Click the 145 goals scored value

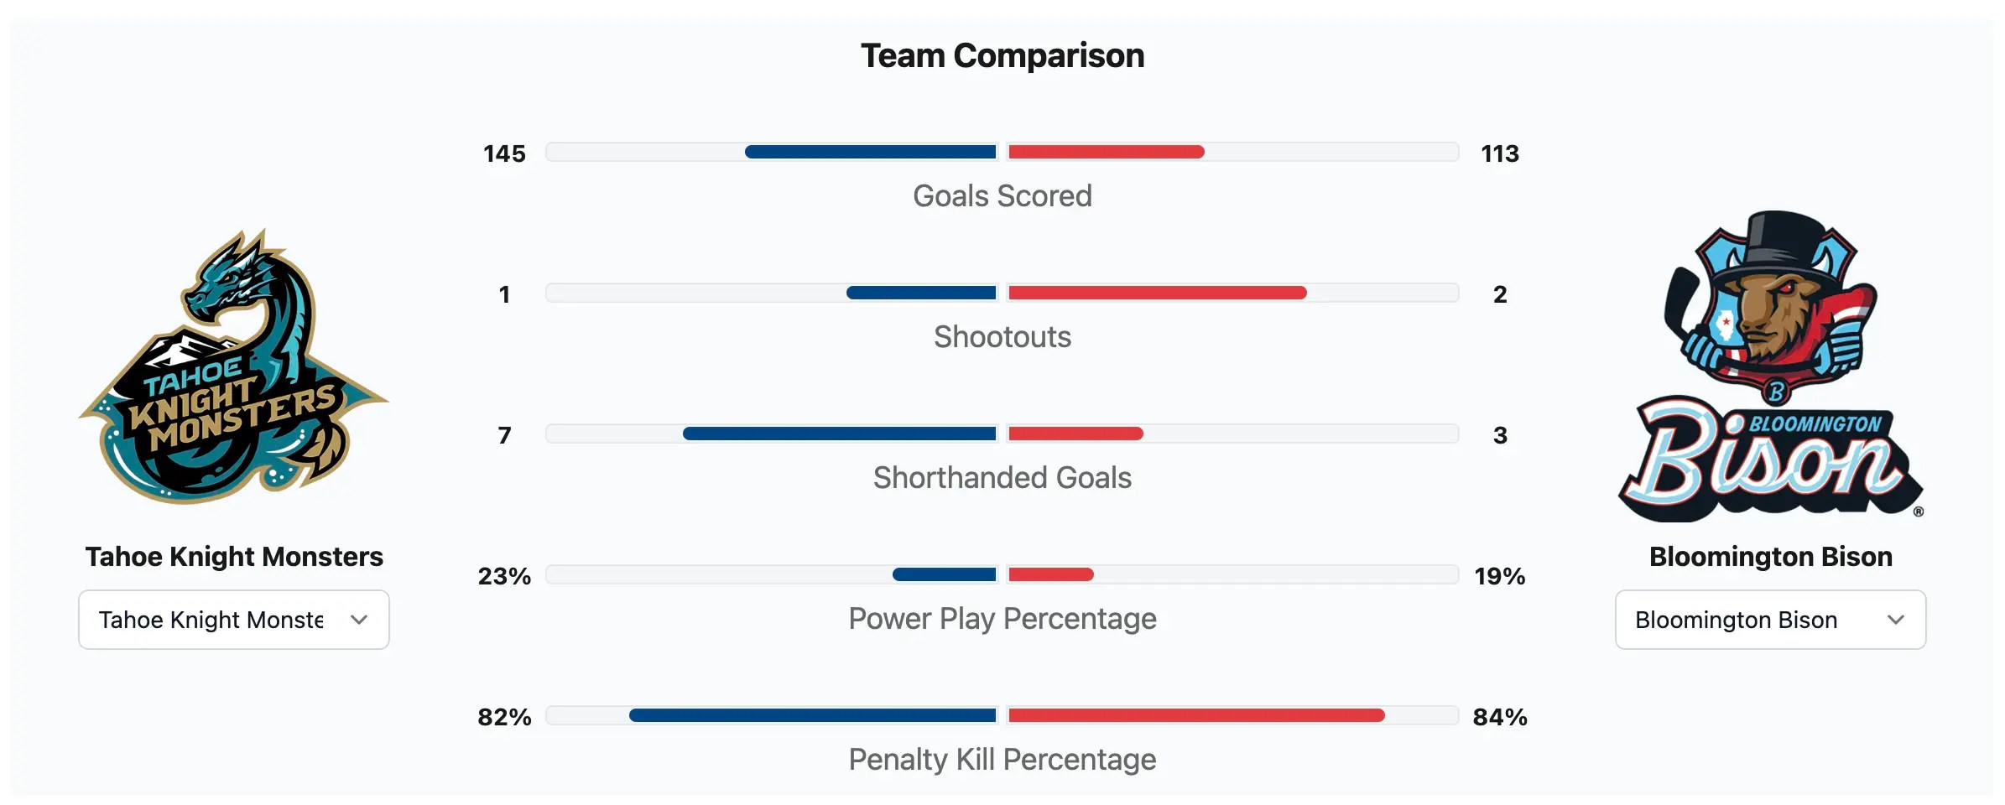[x=504, y=153]
